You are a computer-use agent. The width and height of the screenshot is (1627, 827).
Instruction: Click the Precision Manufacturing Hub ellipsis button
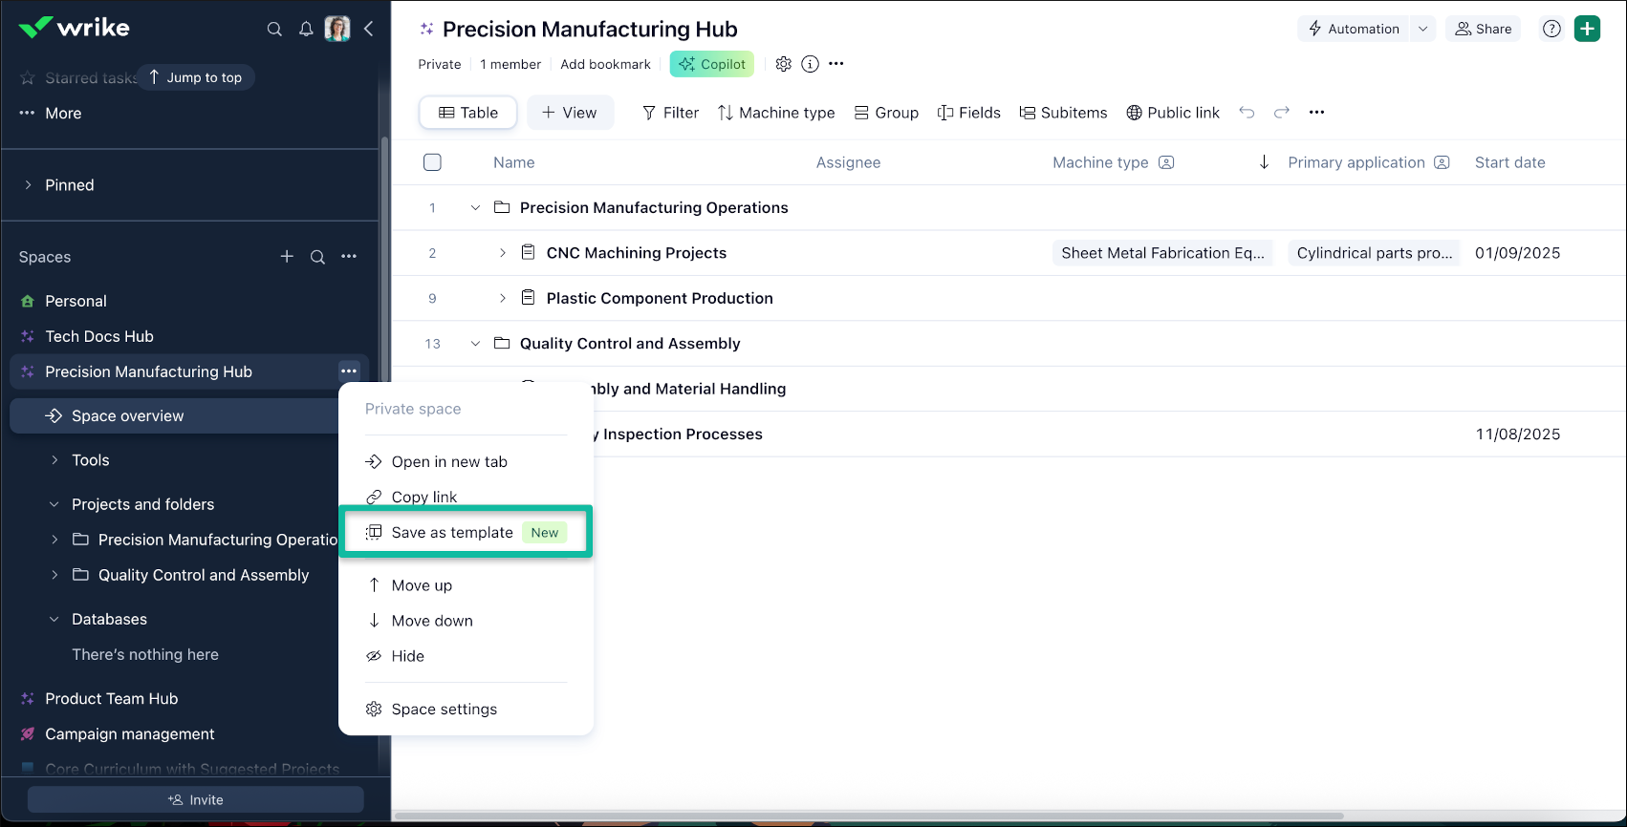click(x=349, y=371)
